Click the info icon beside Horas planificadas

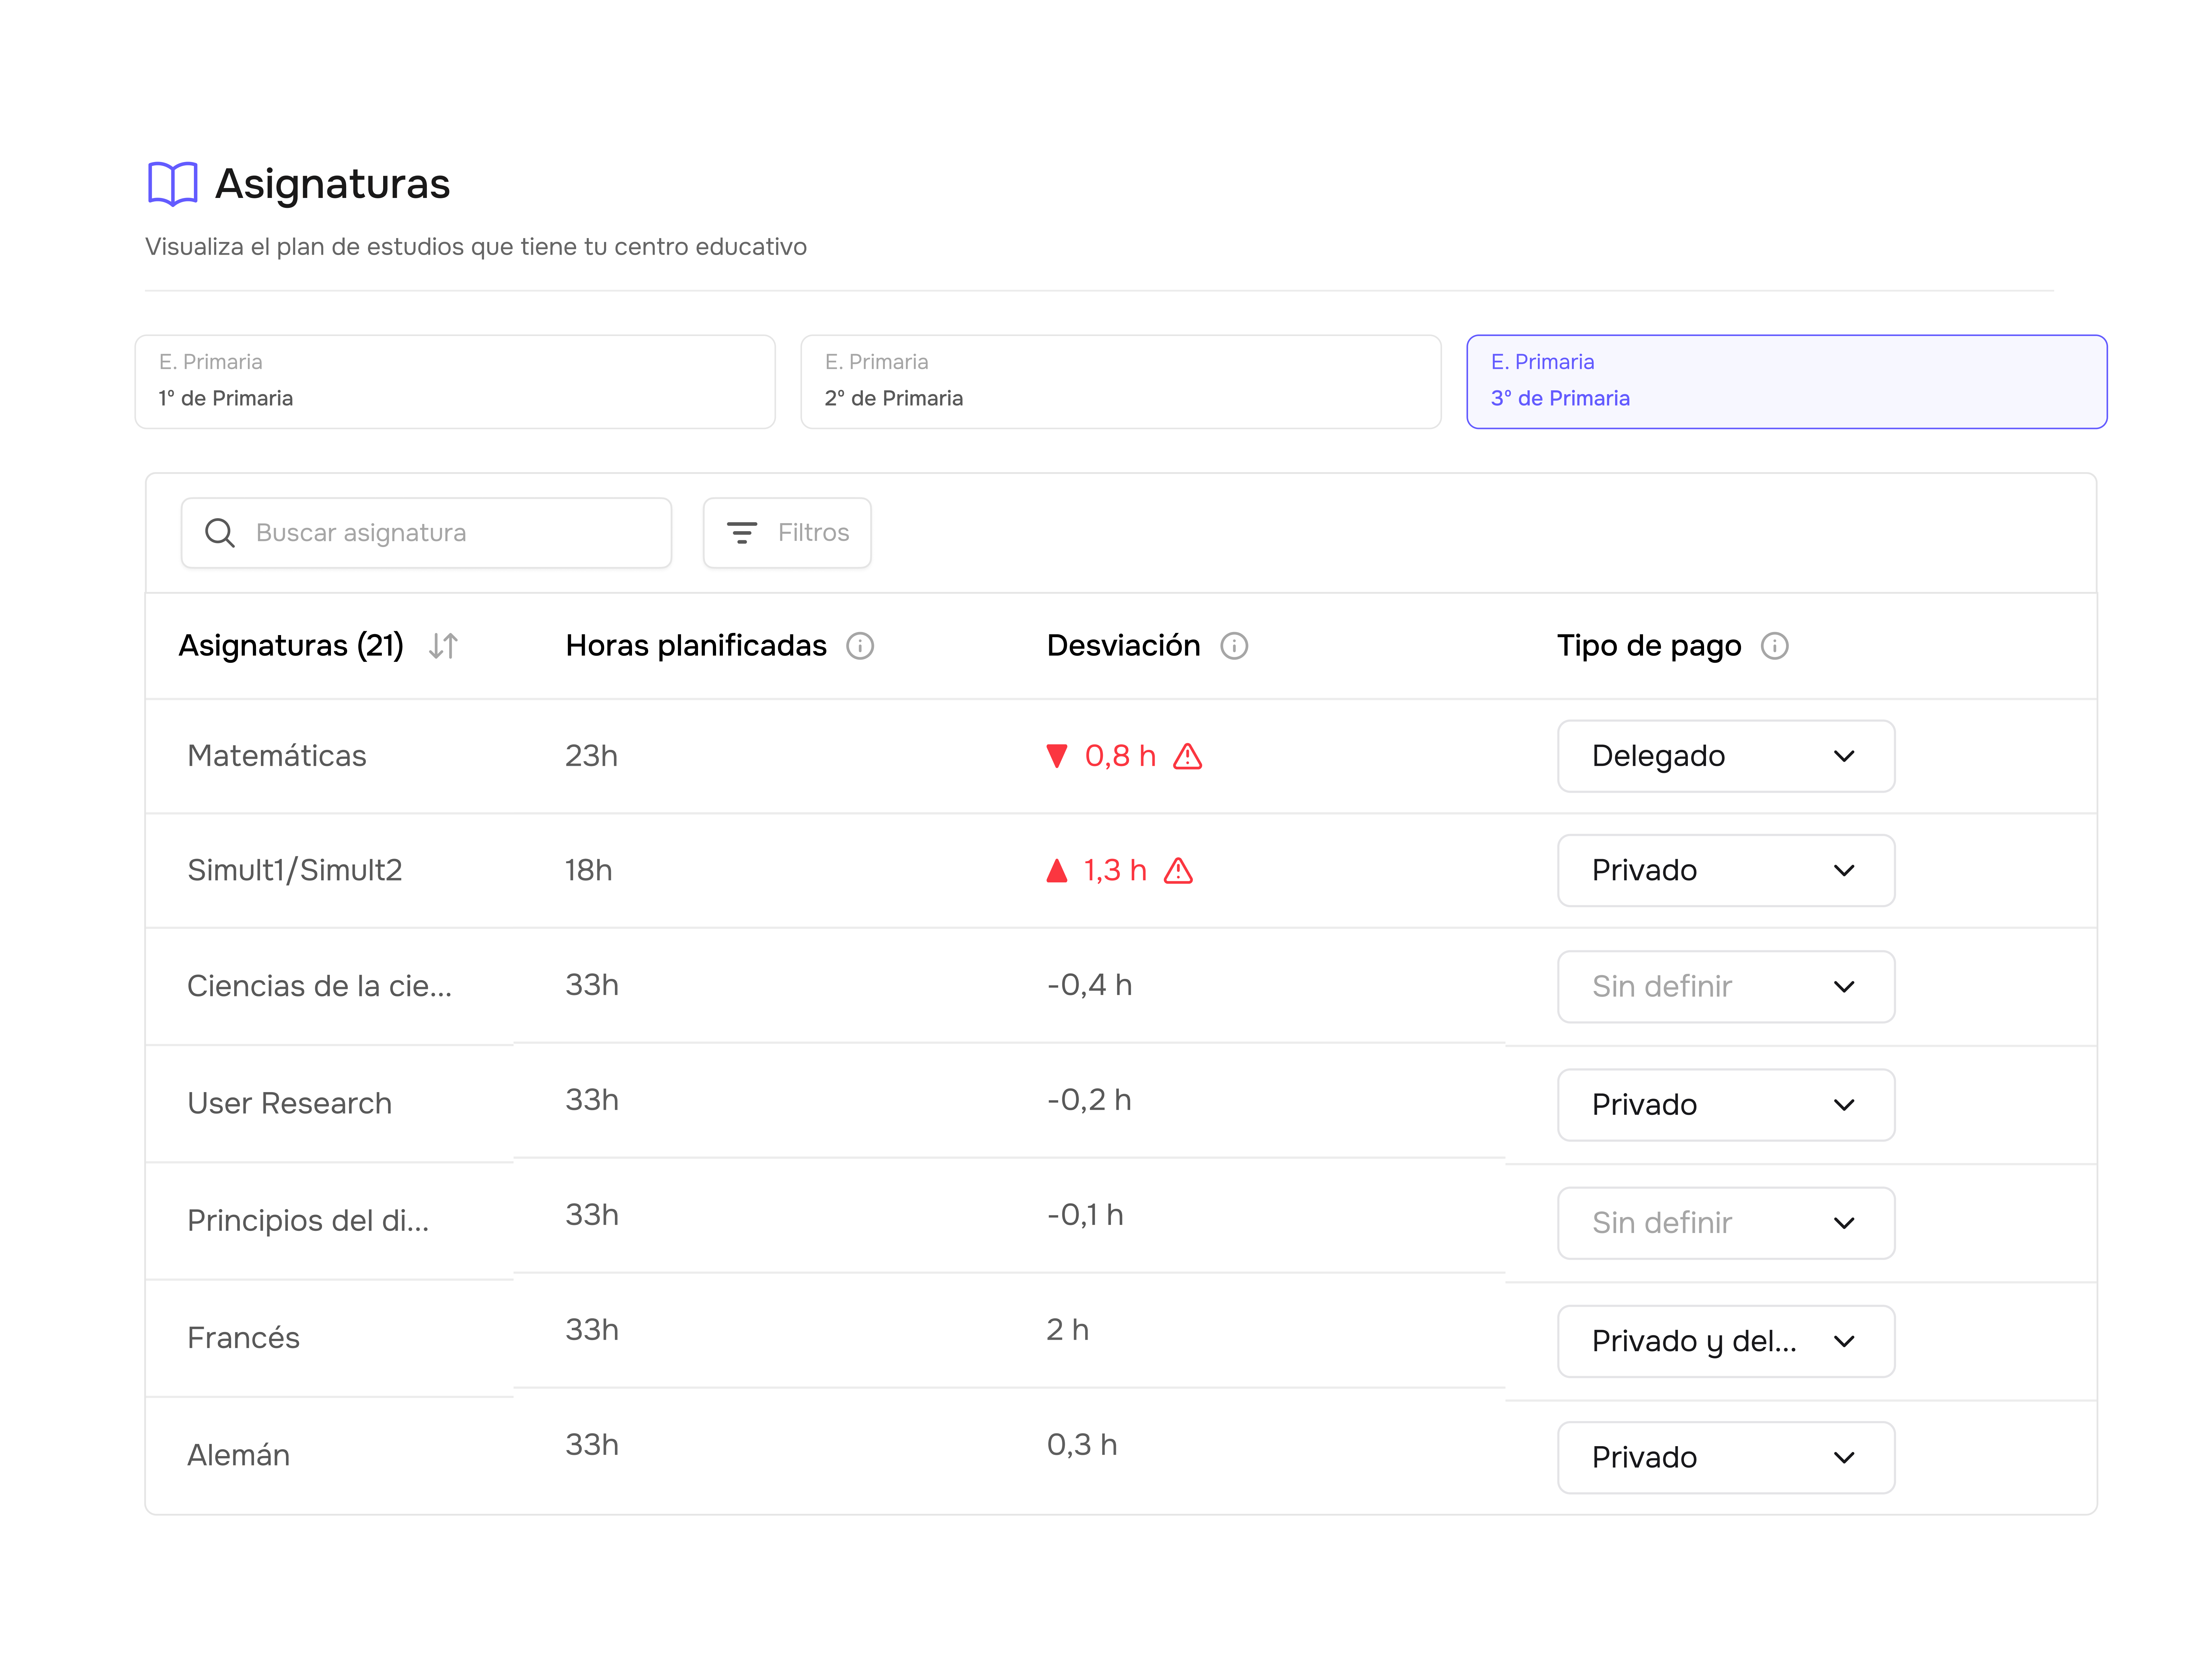coord(860,646)
